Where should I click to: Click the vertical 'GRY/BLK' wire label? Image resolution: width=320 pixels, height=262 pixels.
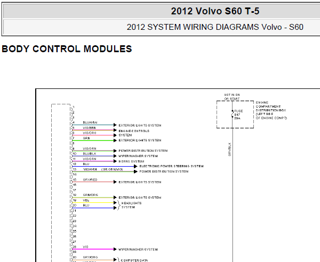point(229,149)
